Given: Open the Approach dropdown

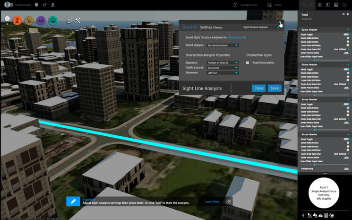Looking at the screenshot, I should coord(222,62).
